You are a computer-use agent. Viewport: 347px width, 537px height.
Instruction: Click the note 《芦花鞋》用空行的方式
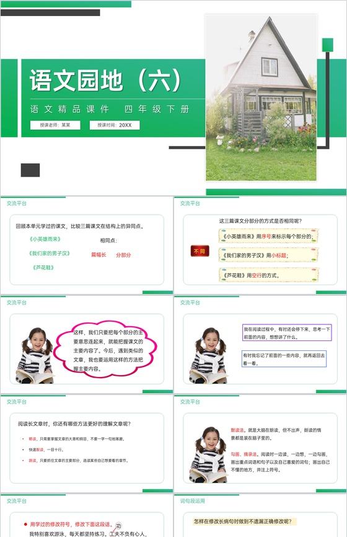pos(268,275)
